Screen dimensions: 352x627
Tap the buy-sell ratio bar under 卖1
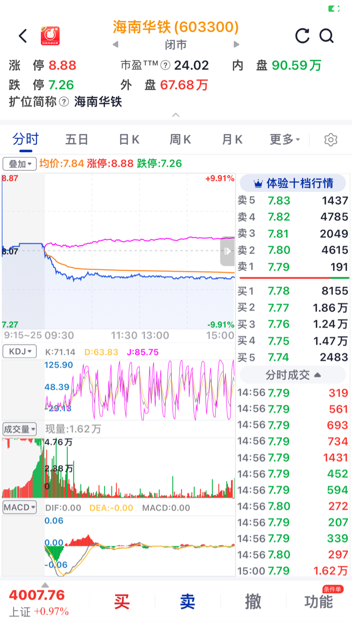294,278
